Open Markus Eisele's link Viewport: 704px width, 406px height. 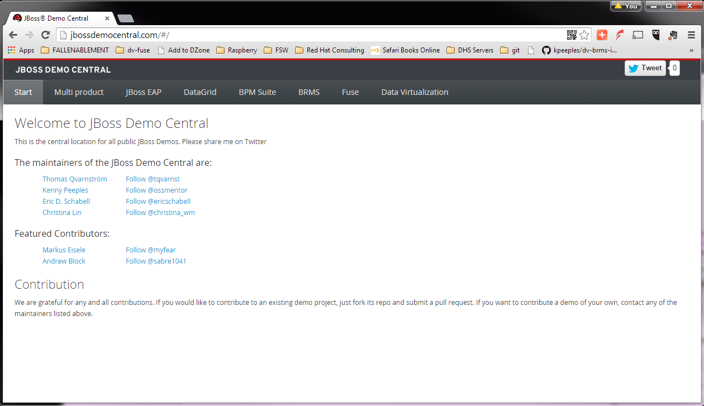click(x=64, y=250)
